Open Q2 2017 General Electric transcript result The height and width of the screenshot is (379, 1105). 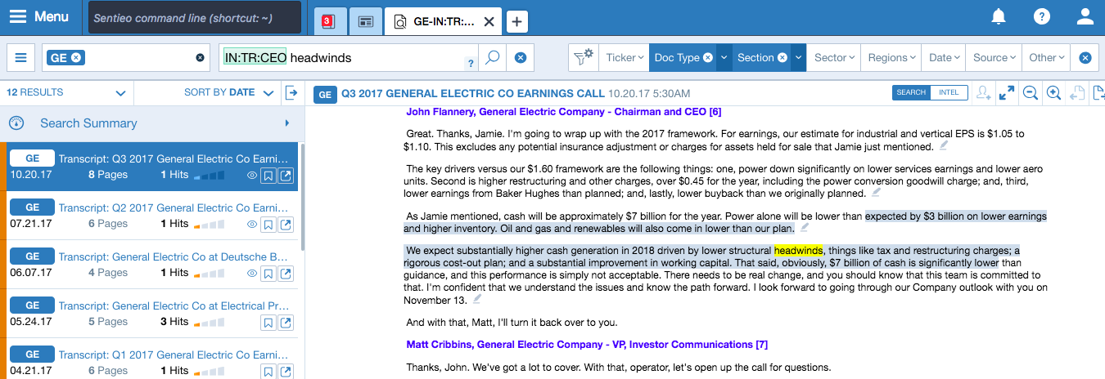tap(174, 207)
